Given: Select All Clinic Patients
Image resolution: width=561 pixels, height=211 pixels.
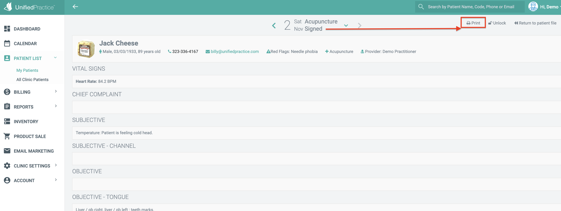Looking at the screenshot, I should coord(32,80).
